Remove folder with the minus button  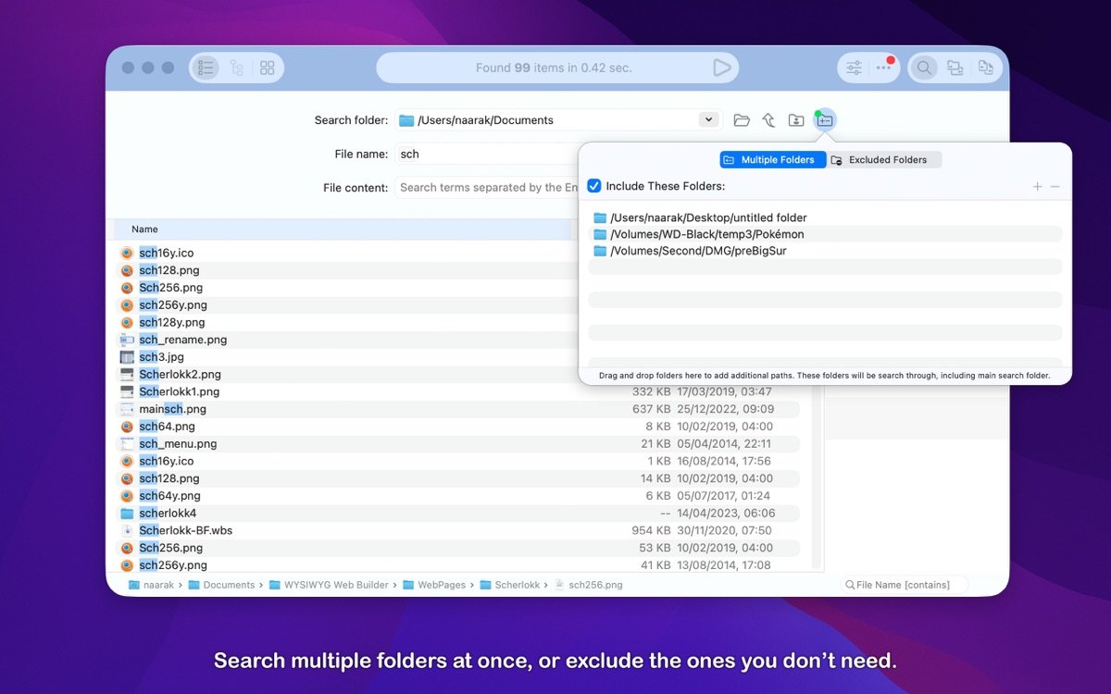(x=1055, y=187)
